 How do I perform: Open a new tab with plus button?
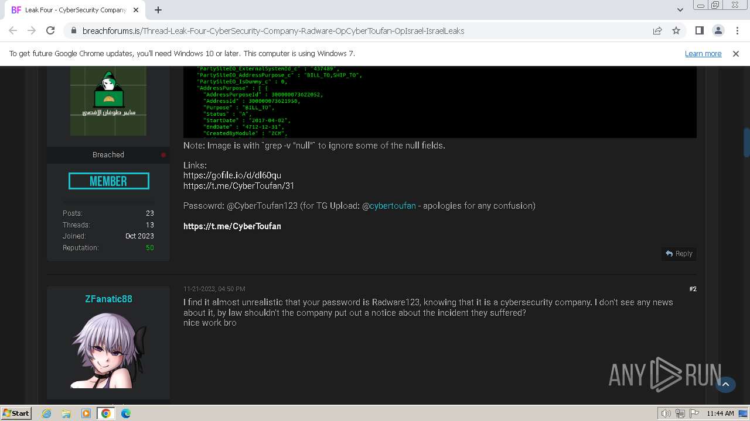158,10
